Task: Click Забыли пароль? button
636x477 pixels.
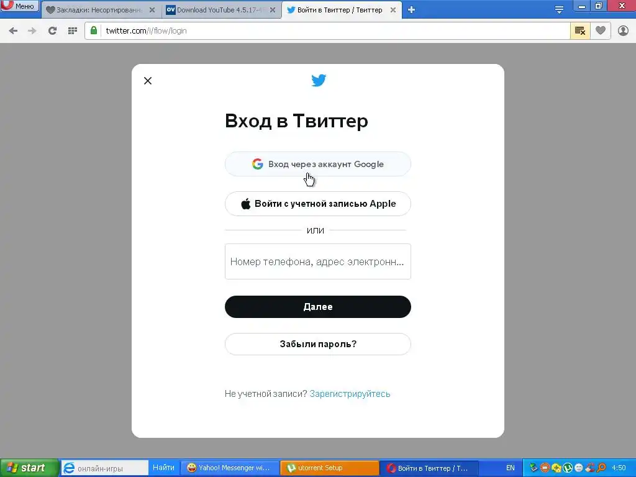Action: [x=317, y=344]
